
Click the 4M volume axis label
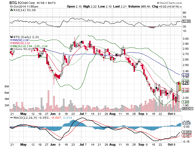pos(7,99)
